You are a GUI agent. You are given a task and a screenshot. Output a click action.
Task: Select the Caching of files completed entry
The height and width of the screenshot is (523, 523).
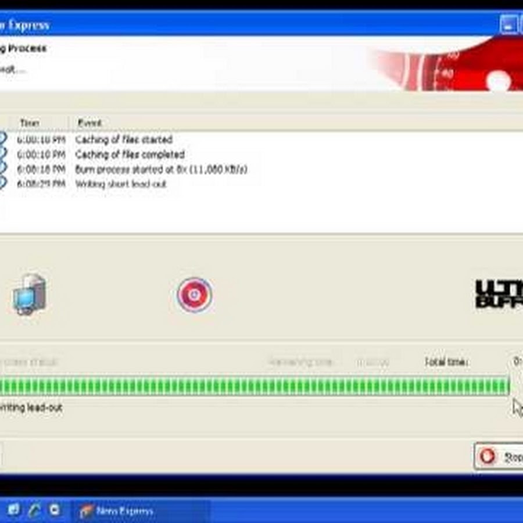[x=130, y=155]
